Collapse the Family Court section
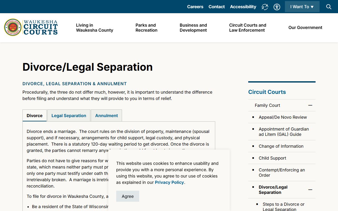The image size is (338, 211). [310, 105]
